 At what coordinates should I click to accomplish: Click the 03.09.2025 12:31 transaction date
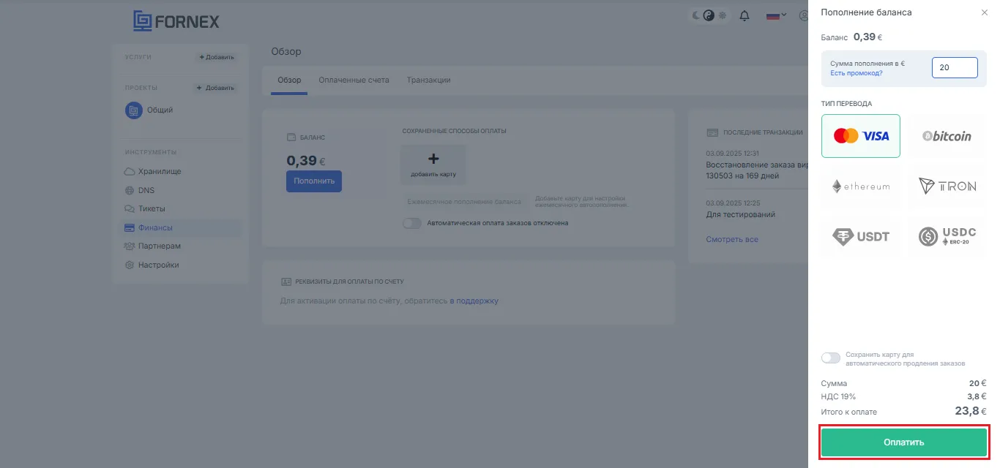[732, 154]
